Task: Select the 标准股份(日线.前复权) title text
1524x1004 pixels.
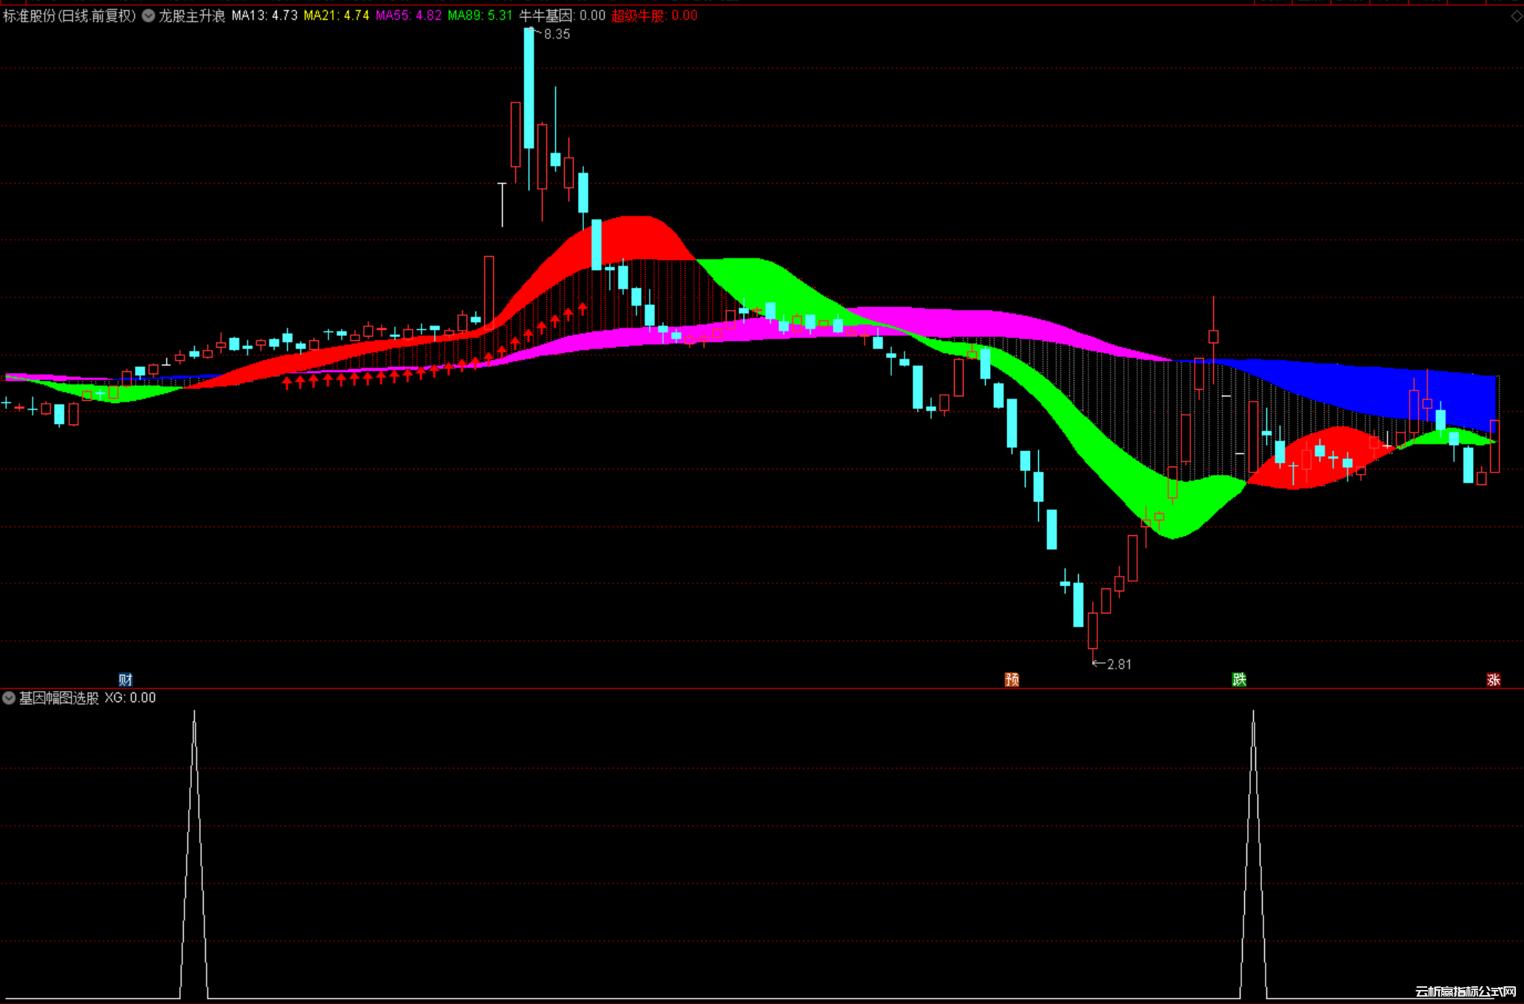Action: pos(69,16)
